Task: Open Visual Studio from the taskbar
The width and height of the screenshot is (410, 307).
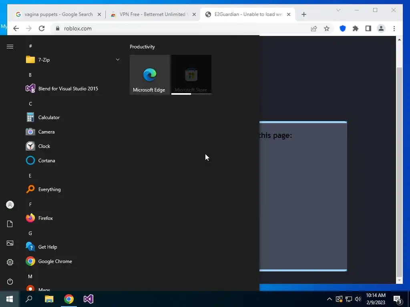Action: [x=88, y=299]
